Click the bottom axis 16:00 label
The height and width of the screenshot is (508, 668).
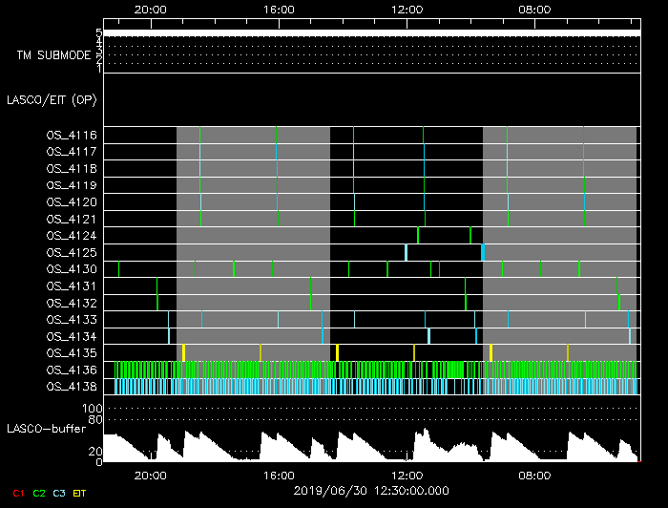coord(279,476)
